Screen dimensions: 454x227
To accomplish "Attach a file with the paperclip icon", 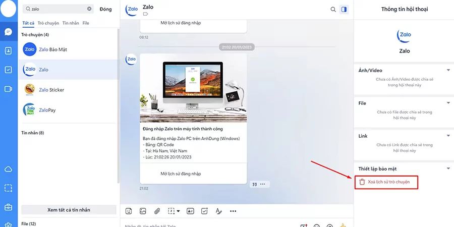I will point(157,211).
